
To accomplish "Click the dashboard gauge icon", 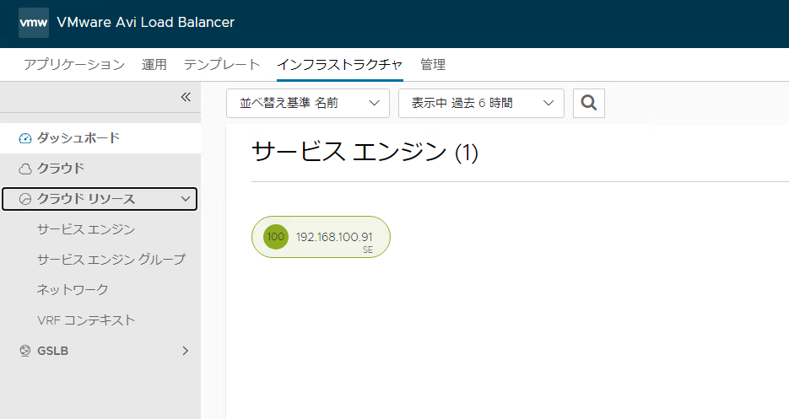I will pos(25,138).
